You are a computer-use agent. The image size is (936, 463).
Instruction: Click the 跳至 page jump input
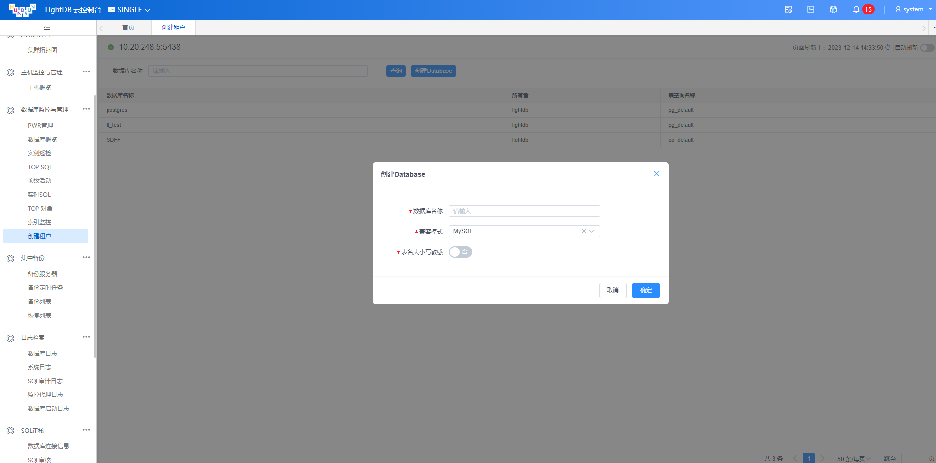click(912, 458)
